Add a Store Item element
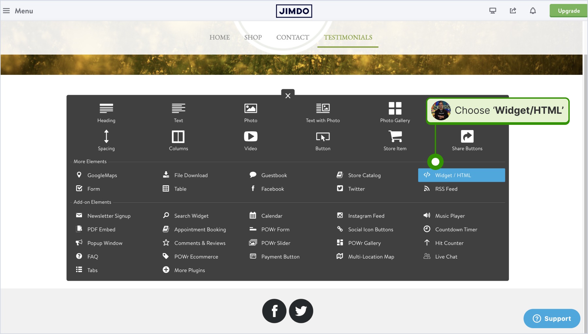588x334 pixels. coord(395,141)
